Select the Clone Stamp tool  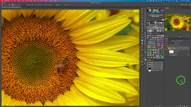click(145, 32)
